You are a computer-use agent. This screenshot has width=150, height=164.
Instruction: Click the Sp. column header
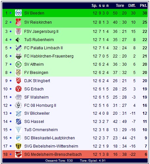pos(94,6)
